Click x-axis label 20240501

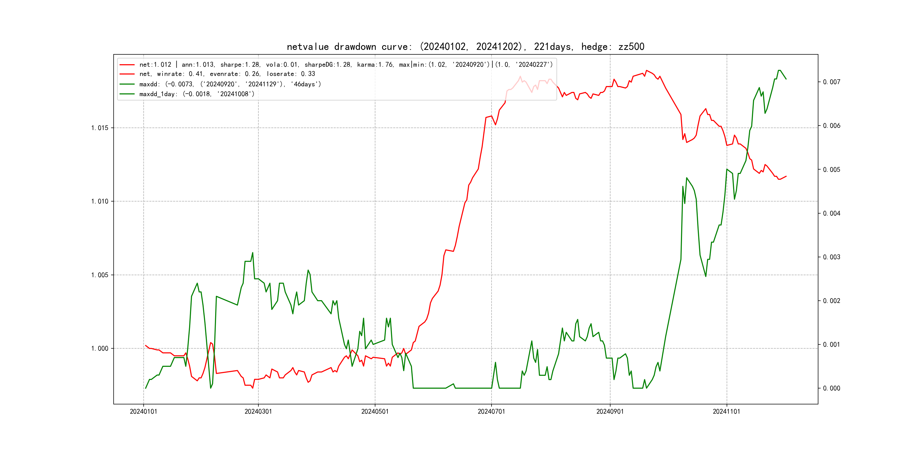click(375, 411)
